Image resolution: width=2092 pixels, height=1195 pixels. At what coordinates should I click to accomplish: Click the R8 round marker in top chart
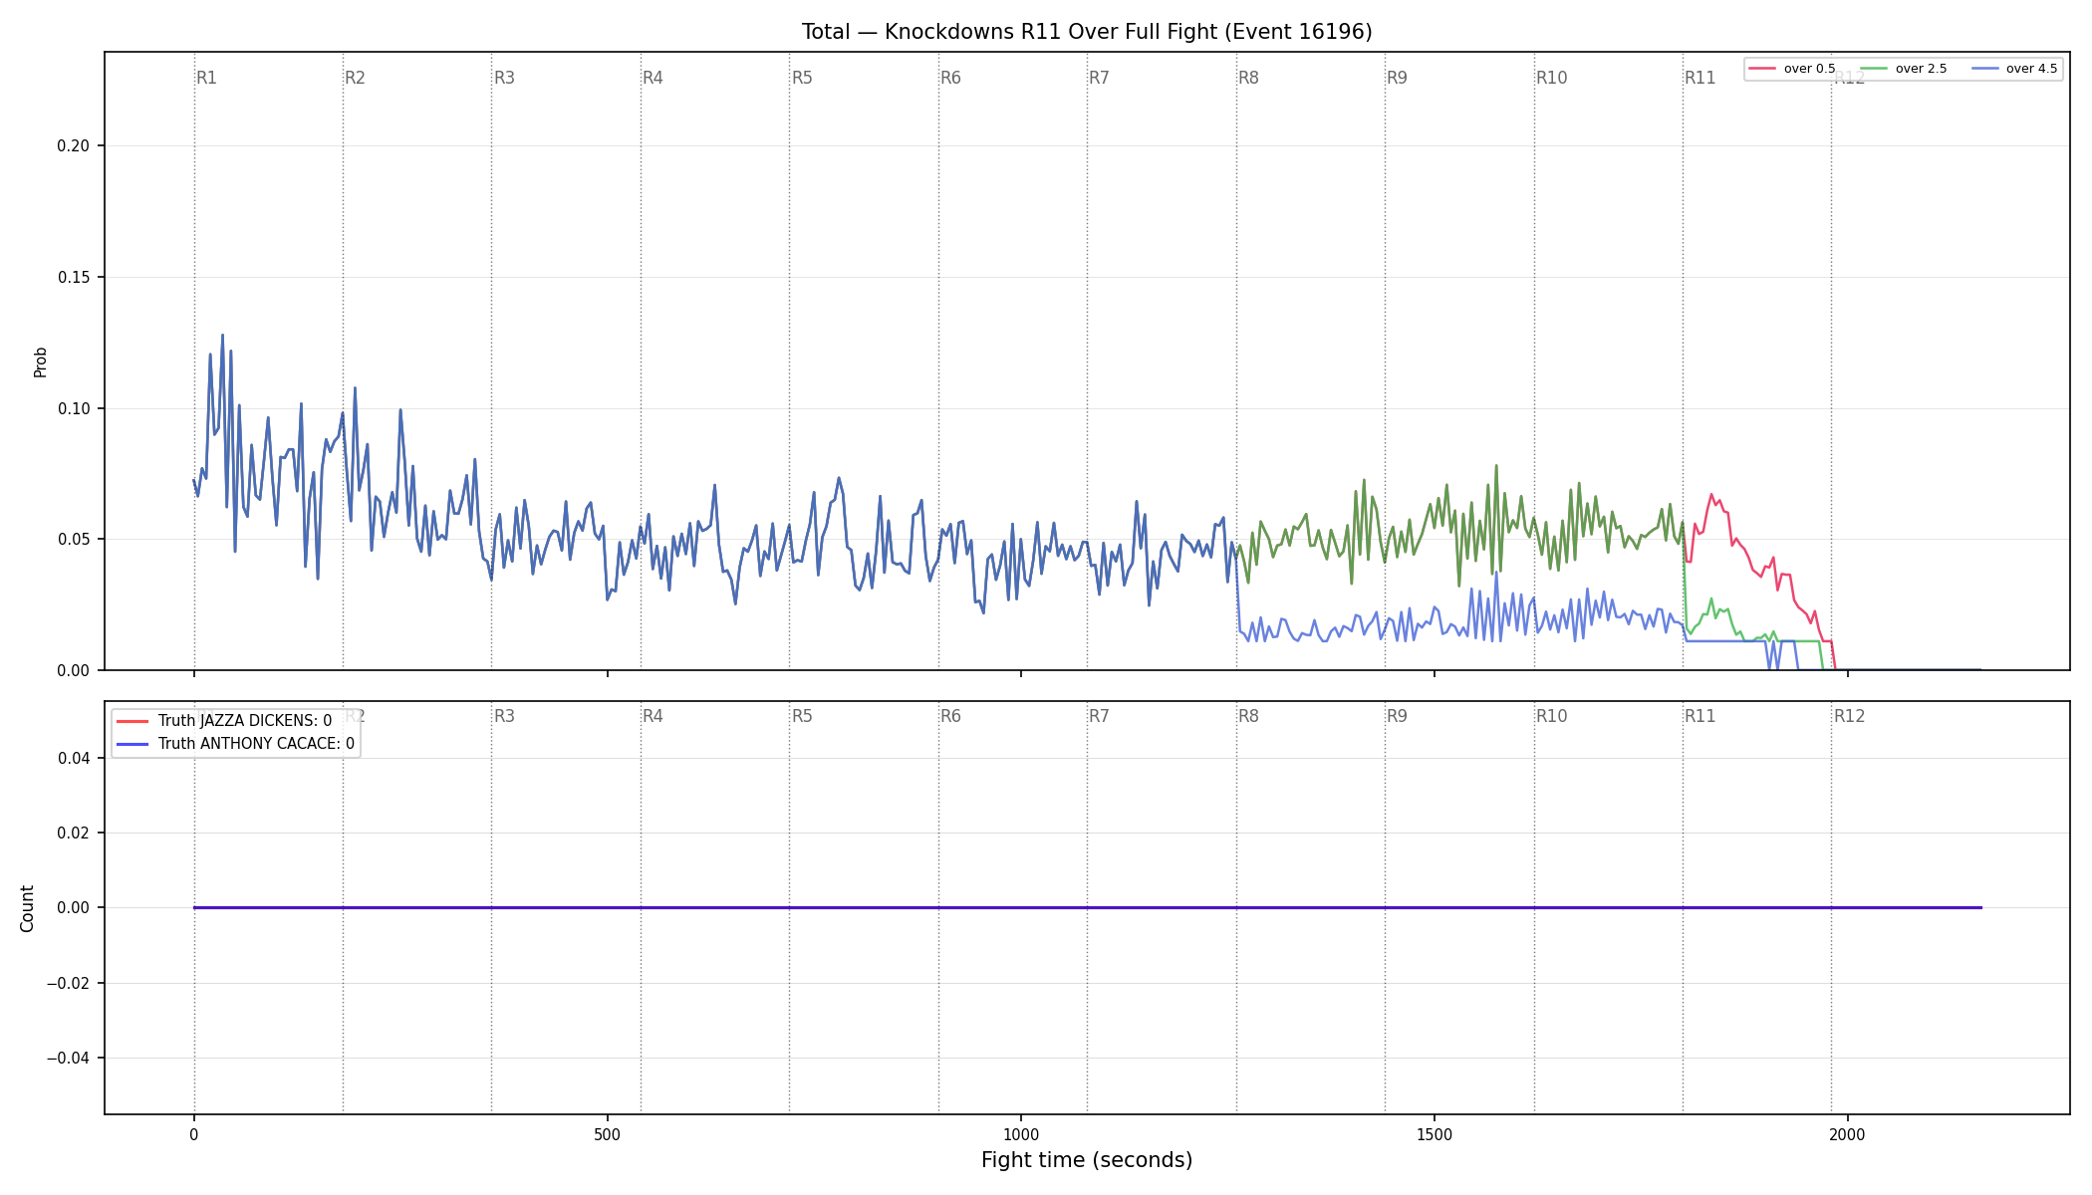[x=1248, y=78]
